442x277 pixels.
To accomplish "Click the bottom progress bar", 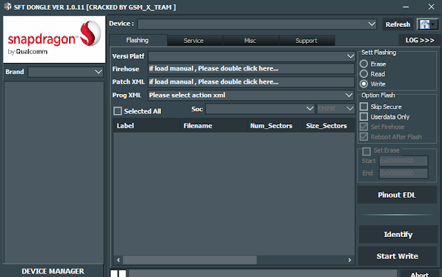I will point(262,274).
